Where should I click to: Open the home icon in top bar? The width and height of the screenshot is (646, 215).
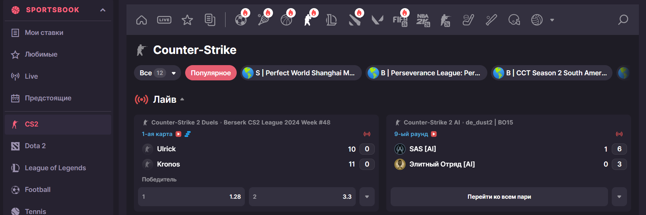[141, 20]
